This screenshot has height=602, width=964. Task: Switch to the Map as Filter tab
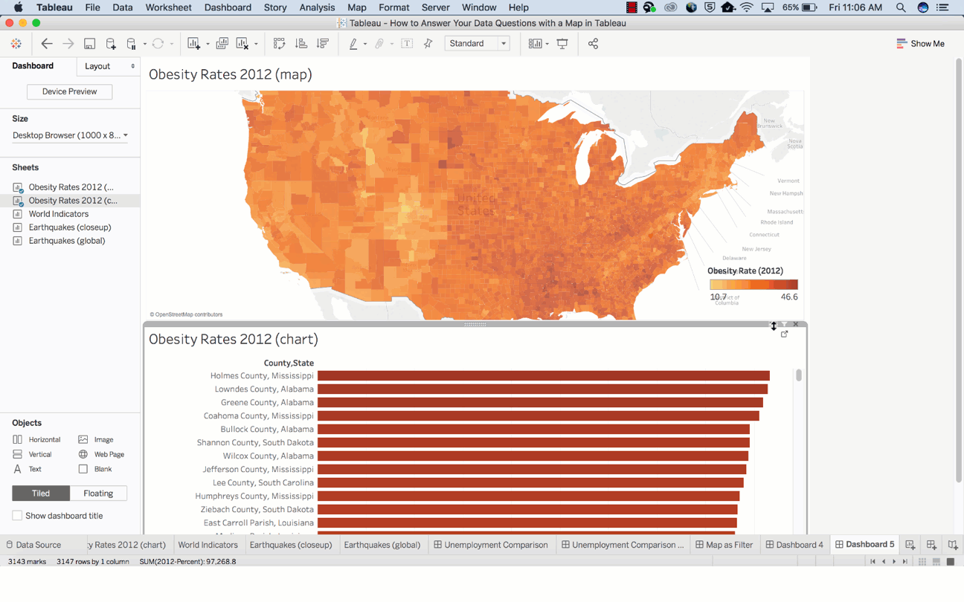(x=724, y=545)
